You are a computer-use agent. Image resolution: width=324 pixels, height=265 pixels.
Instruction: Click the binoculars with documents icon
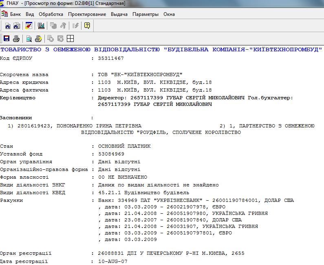pos(16,26)
